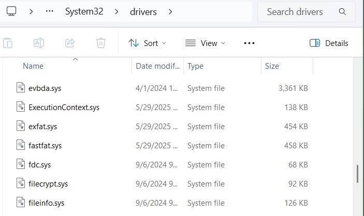Screen dimensions: 364x216
Task: Click the 92 KB size value
Action: point(298,184)
